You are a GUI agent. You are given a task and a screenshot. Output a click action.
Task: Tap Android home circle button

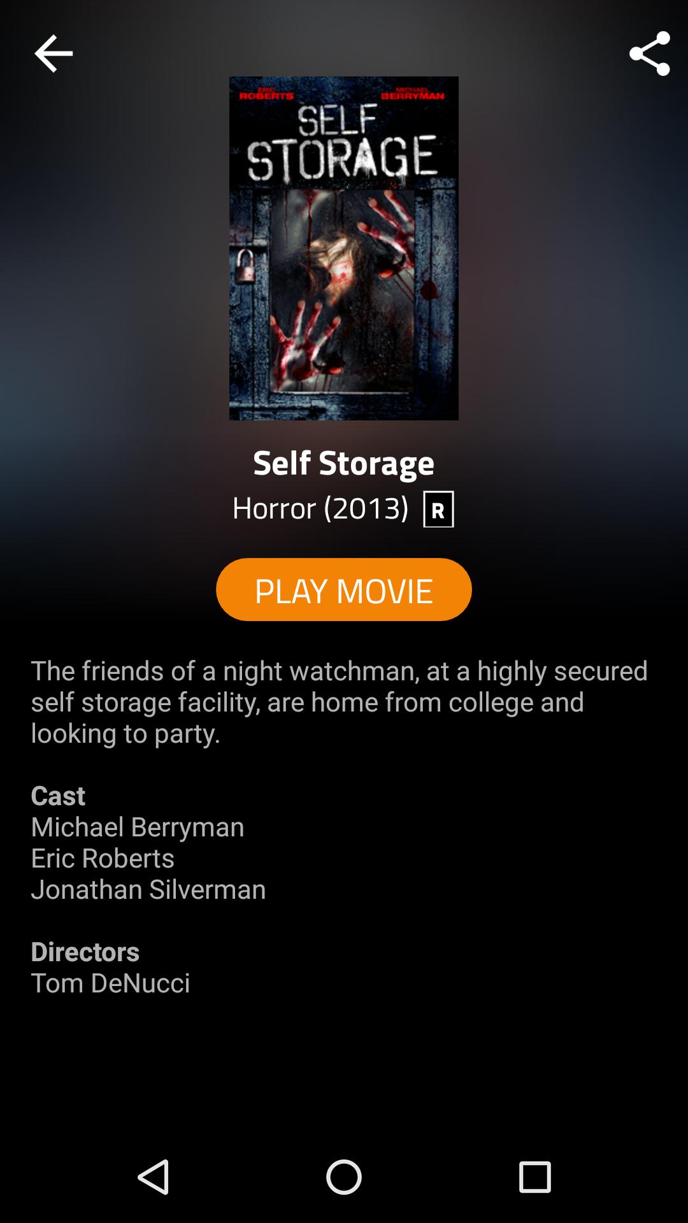[x=344, y=1177]
